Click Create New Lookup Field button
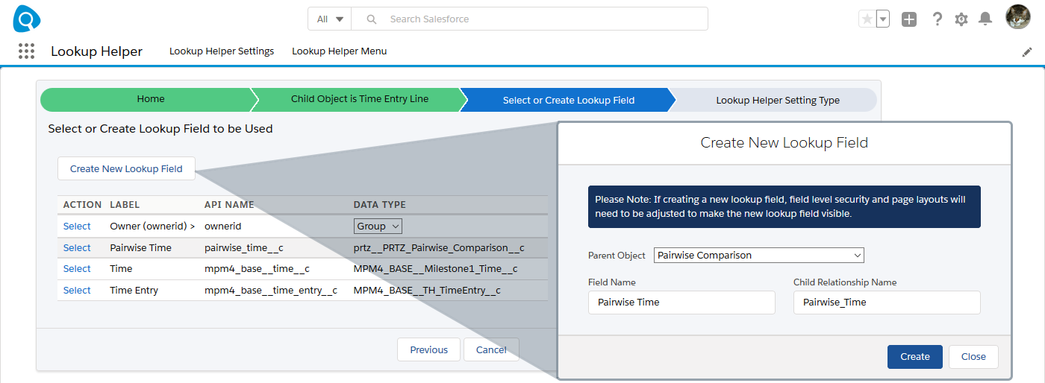 click(x=126, y=168)
